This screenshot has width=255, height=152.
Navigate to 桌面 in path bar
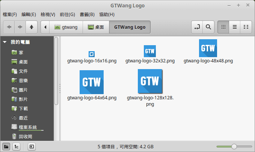(96, 27)
